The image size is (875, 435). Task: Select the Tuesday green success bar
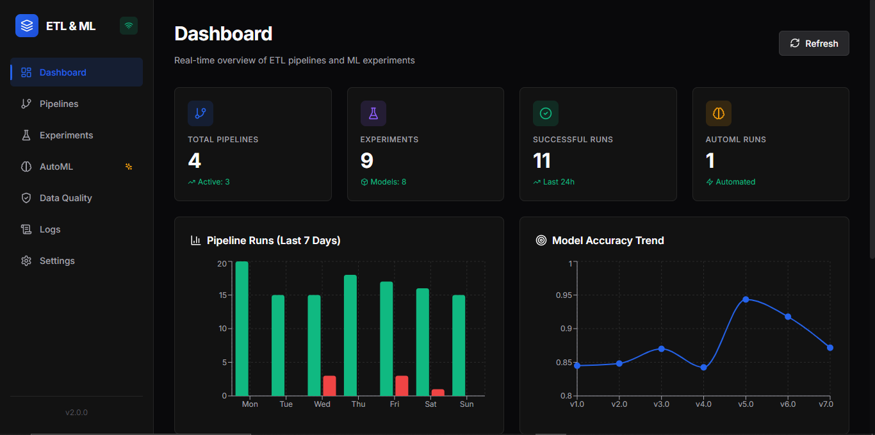pos(278,345)
